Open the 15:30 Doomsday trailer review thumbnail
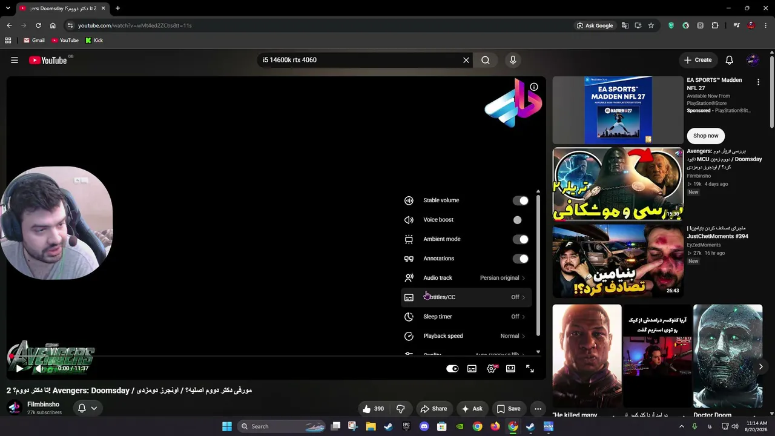This screenshot has width=775, height=436. click(618, 184)
